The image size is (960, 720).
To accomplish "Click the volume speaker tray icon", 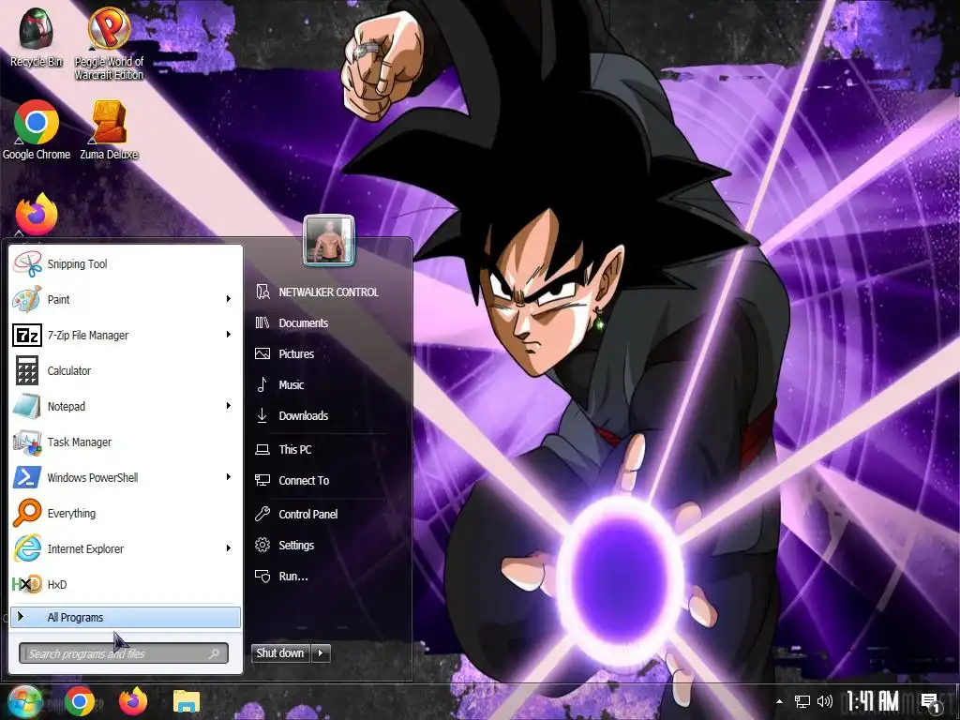I will [825, 701].
